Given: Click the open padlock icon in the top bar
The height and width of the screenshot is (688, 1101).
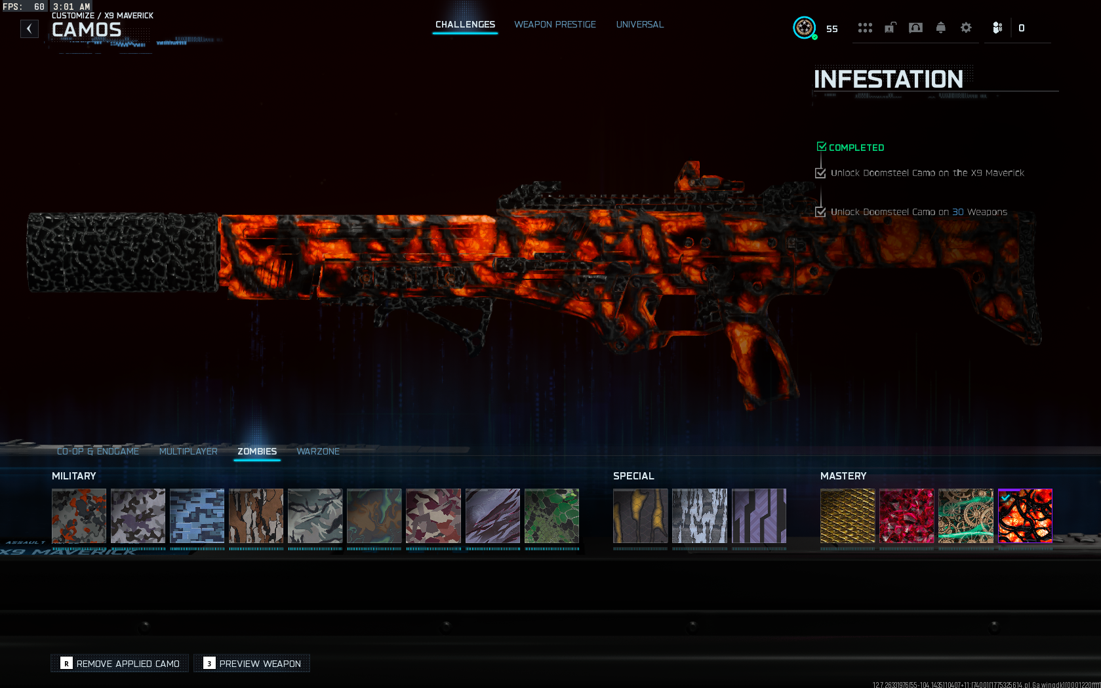Looking at the screenshot, I should coord(890,28).
